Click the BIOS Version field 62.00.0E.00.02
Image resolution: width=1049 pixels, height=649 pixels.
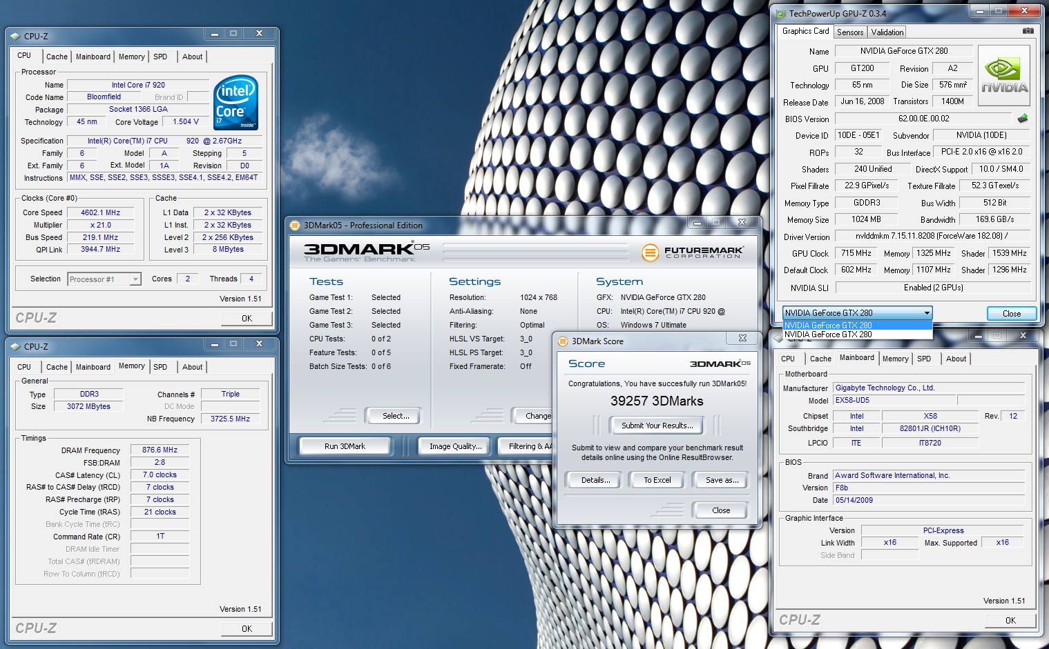point(923,119)
